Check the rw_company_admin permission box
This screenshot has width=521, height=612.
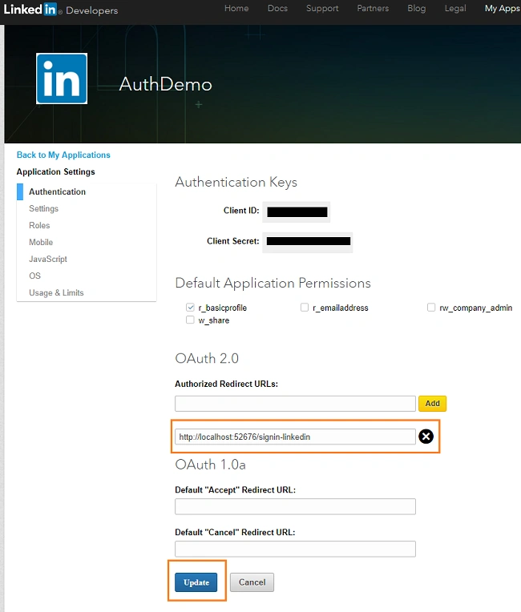click(431, 308)
